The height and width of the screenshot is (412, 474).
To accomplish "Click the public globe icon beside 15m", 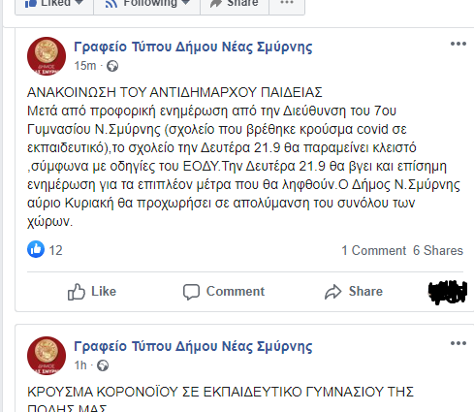I will pos(112,66).
